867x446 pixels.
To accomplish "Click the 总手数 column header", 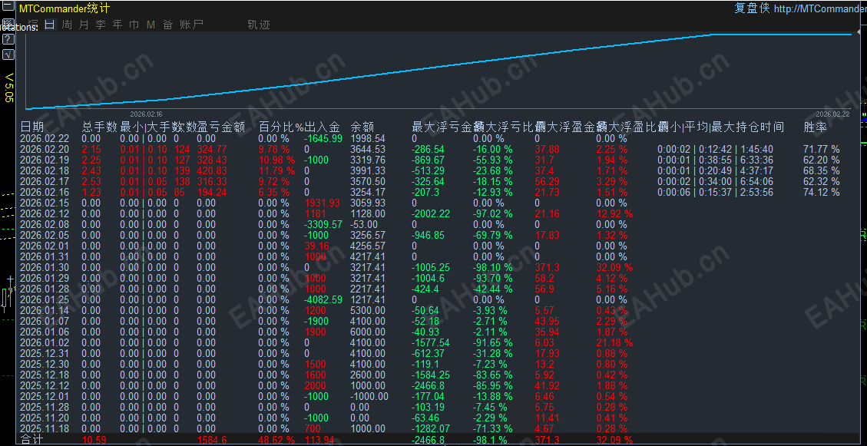I will pos(100,127).
